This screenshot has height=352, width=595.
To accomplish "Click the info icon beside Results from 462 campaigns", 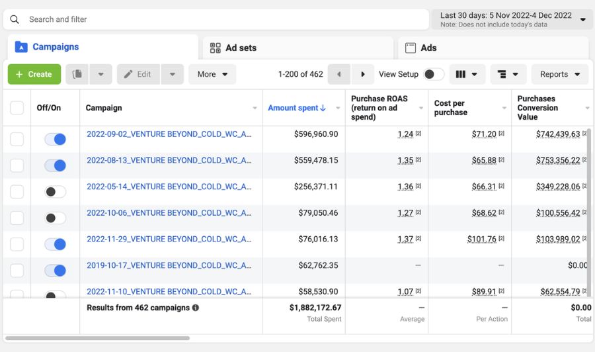I will coord(196,308).
